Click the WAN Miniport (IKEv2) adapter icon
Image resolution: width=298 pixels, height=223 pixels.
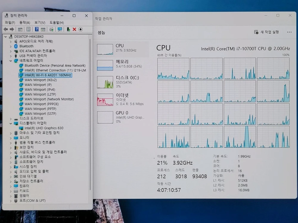pyautogui.click(x=21, y=80)
